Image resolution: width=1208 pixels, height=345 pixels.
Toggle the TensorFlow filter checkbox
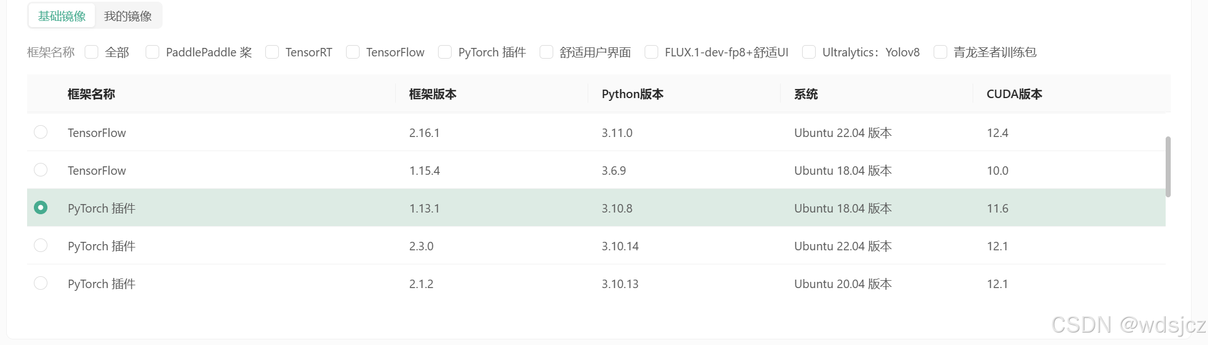pos(353,52)
